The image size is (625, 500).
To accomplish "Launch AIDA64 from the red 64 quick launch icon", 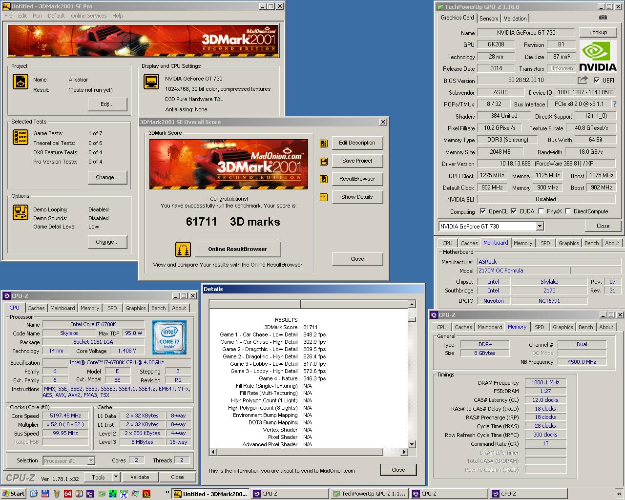I will [68, 494].
